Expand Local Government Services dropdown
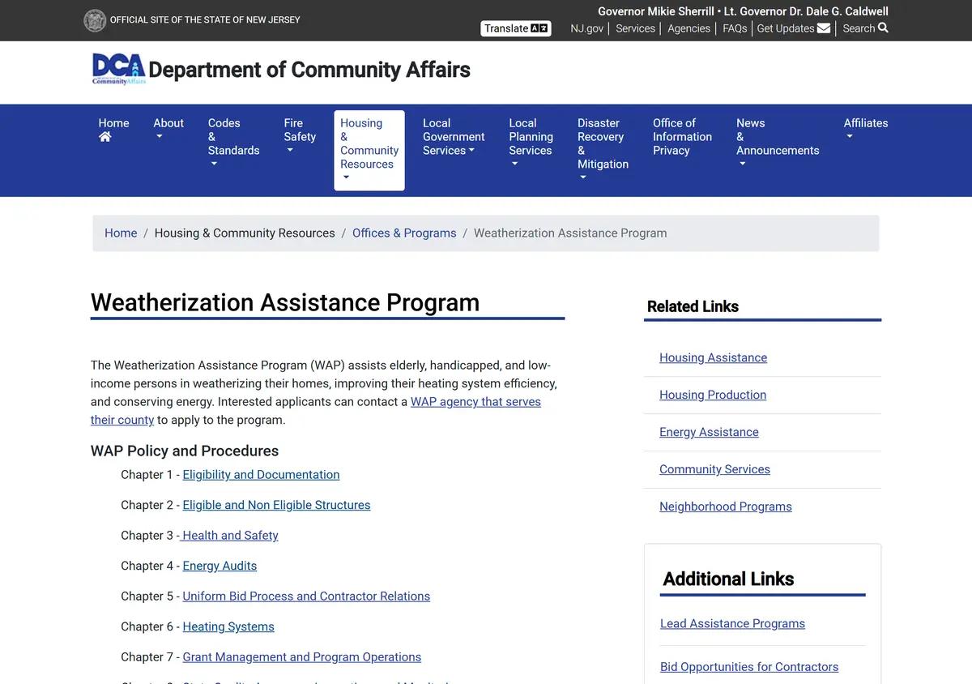This screenshot has height=684, width=972. (471, 151)
